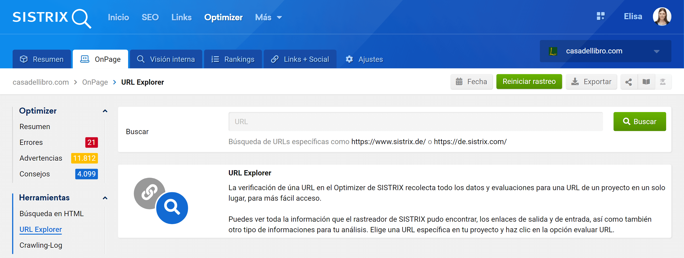Screen dimensions: 684x258
Task: Collapse the Optimizer sidebar section
Action: [105, 111]
